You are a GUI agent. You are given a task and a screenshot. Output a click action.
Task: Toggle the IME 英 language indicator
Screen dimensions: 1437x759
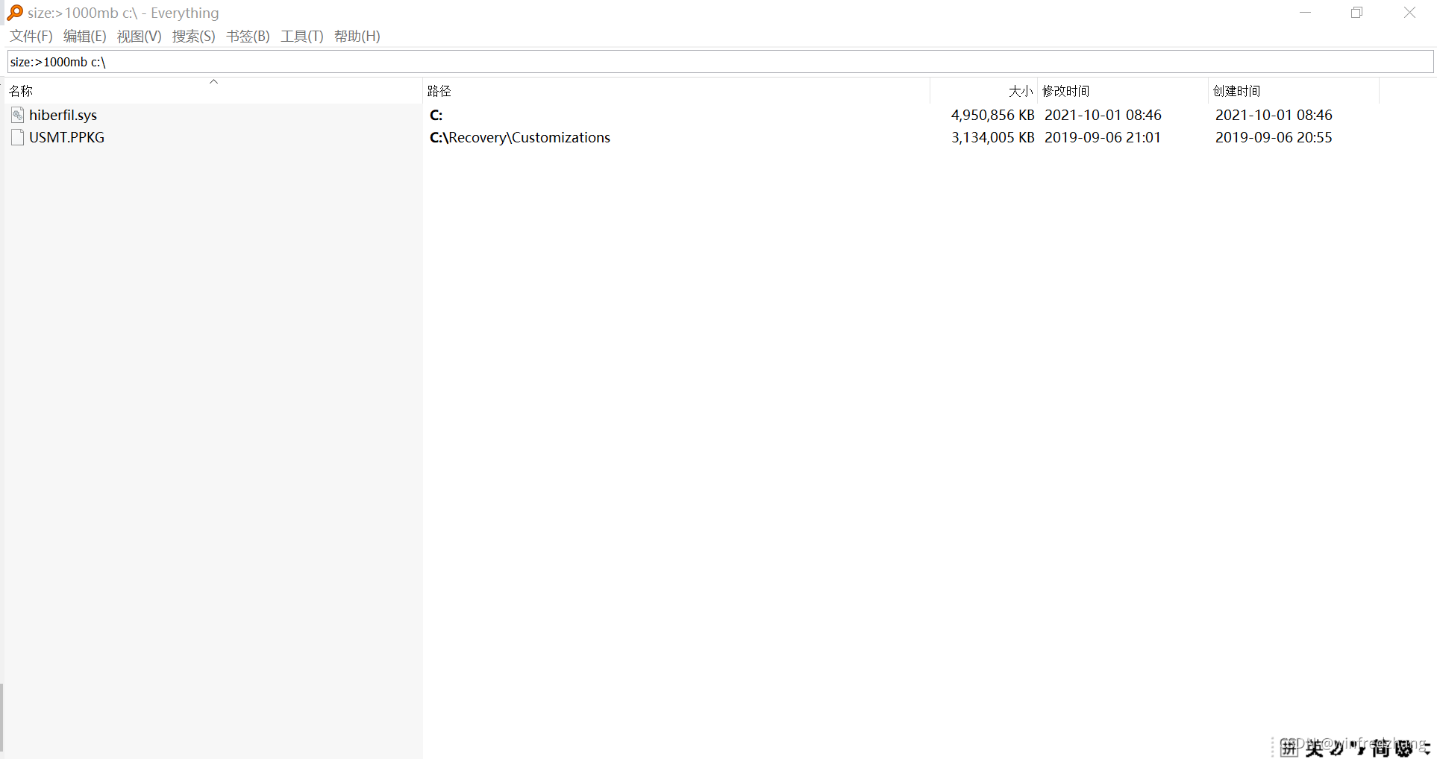click(x=1315, y=748)
